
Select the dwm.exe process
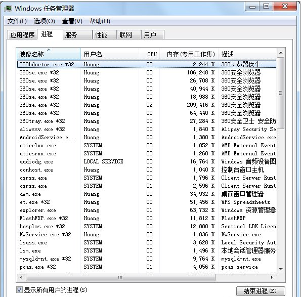tap(147, 194)
